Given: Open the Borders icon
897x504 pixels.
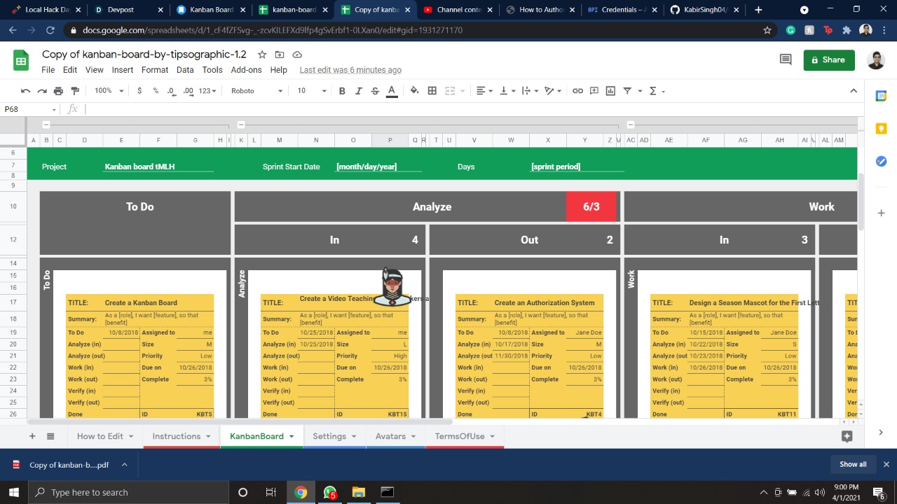Looking at the screenshot, I should click(x=431, y=90).
